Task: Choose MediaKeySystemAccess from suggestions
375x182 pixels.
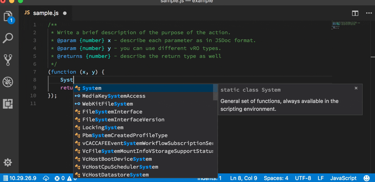Action: 113,96
